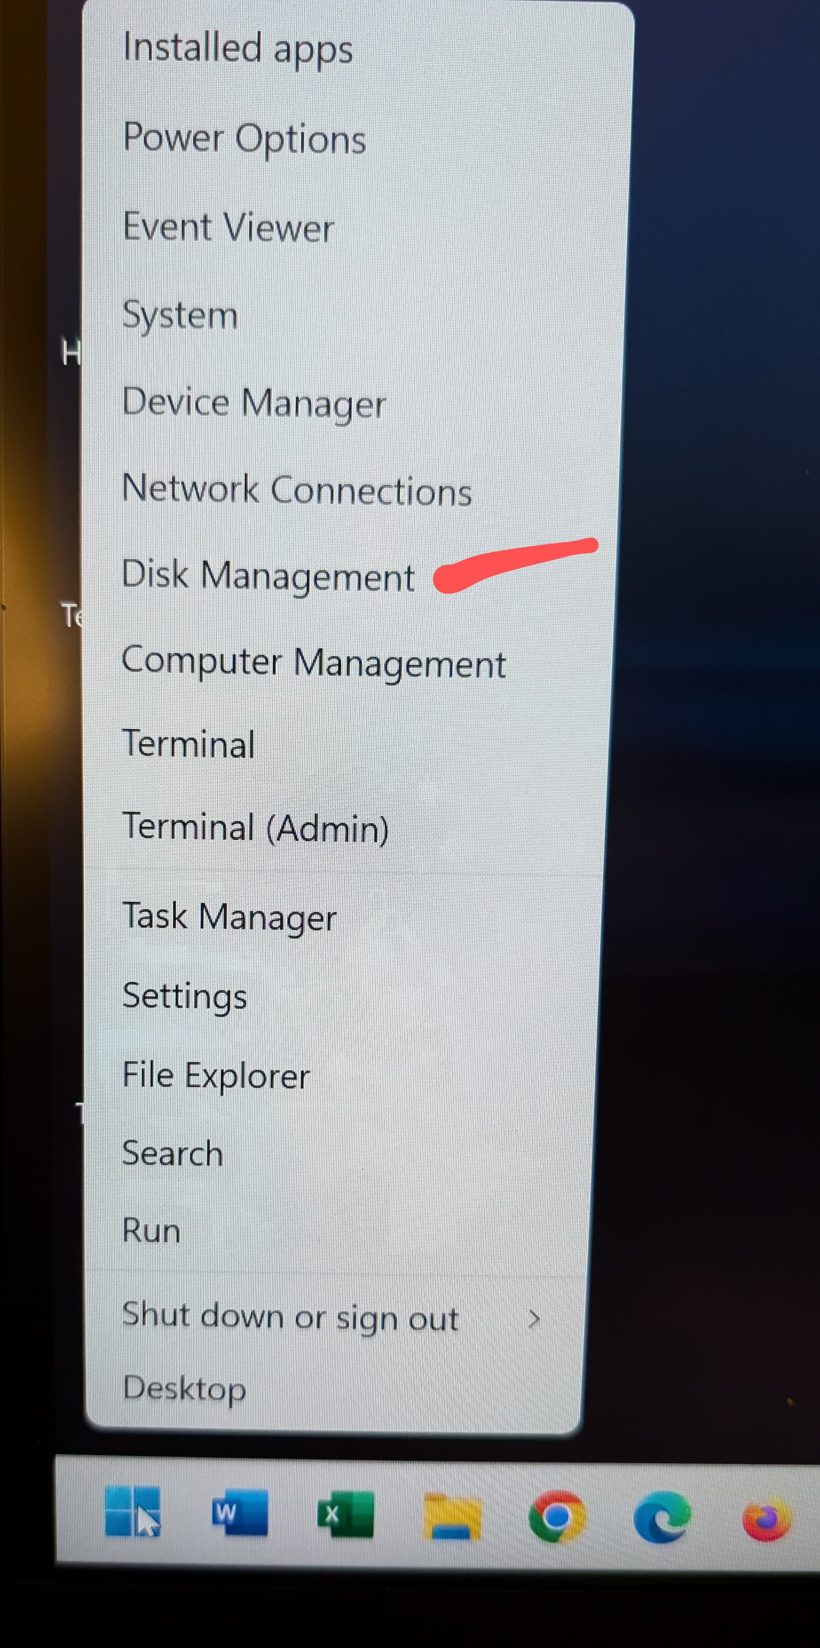
Task: Open Device Manager
Action: click(254, 404)
